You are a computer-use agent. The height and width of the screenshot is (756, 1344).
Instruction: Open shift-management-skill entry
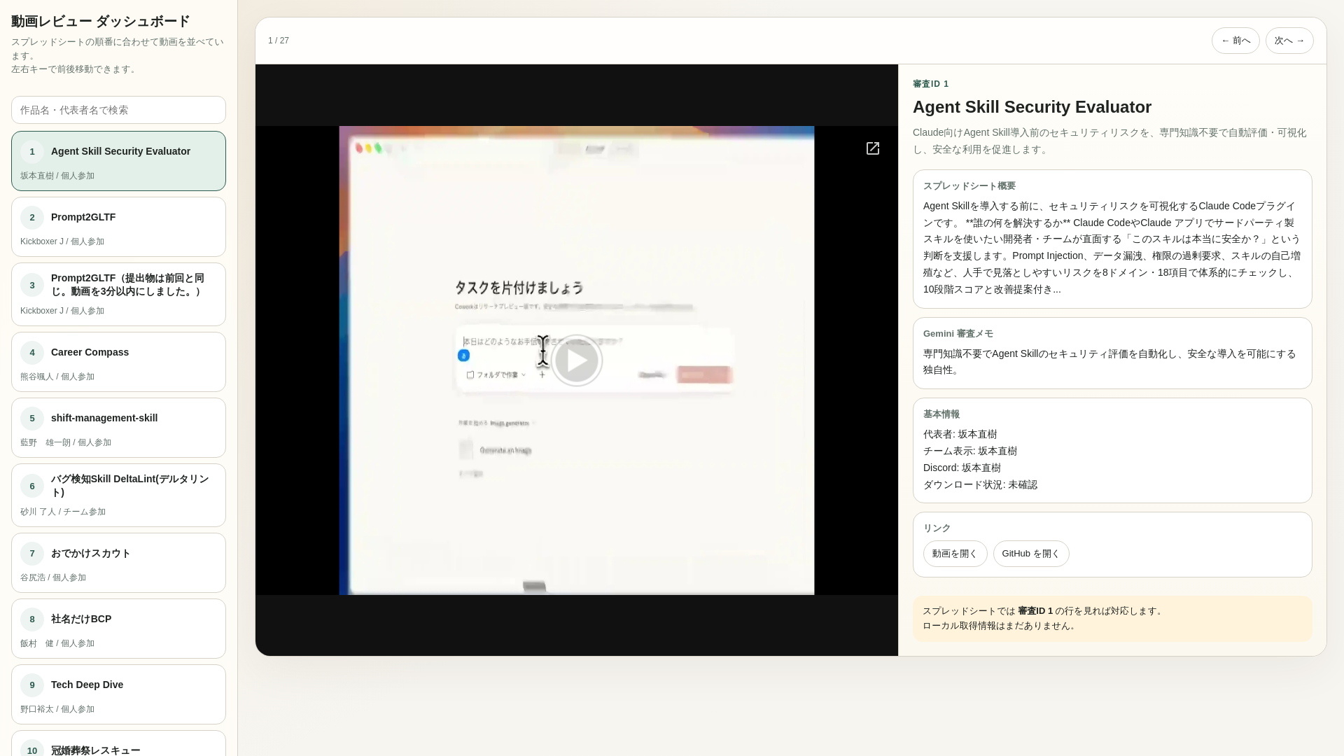tap(118, 428)
